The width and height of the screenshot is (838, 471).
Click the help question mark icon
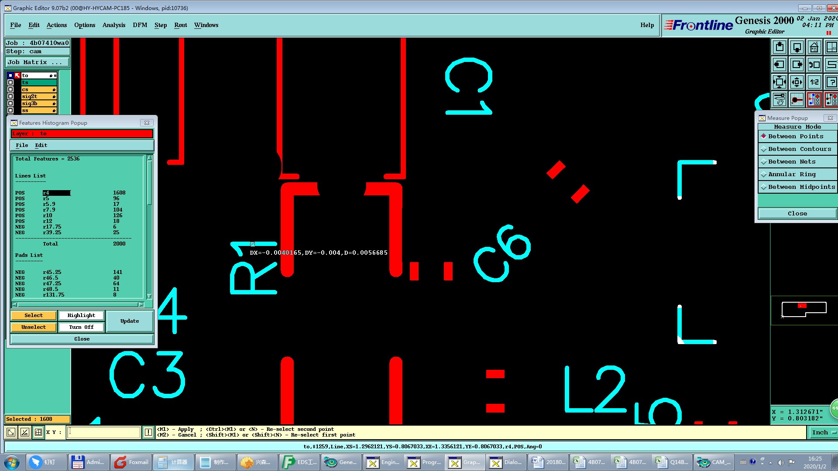831,82
